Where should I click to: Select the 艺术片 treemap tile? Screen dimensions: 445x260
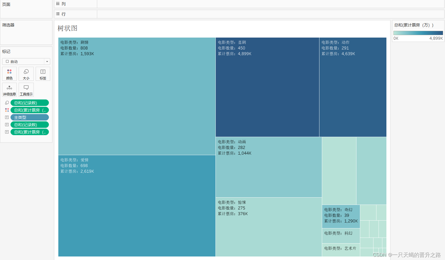[341, 250]
